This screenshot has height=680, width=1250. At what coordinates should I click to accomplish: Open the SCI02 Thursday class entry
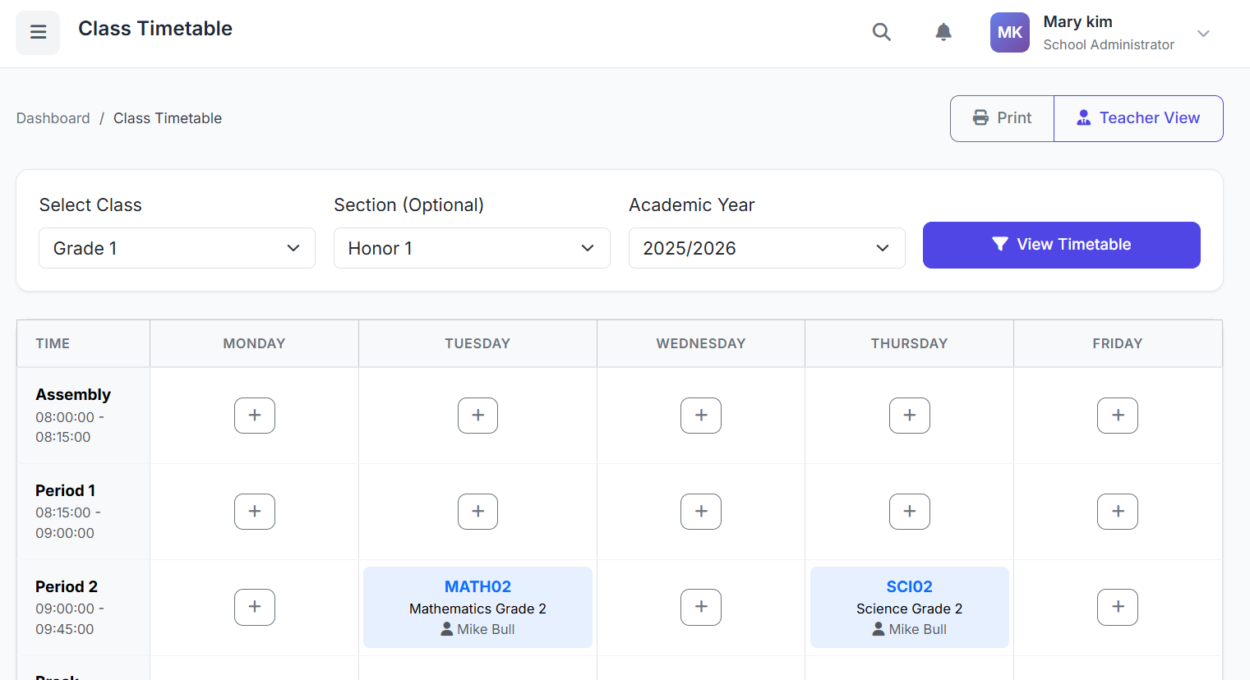coord(909,607)
